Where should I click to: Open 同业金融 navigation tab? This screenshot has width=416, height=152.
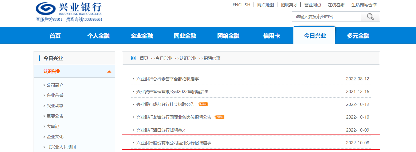coord(185,36)
